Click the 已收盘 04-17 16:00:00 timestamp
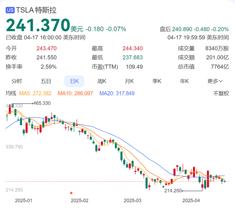Image resolution: width=235 pixels, height=208 pixels. [46, 37]
